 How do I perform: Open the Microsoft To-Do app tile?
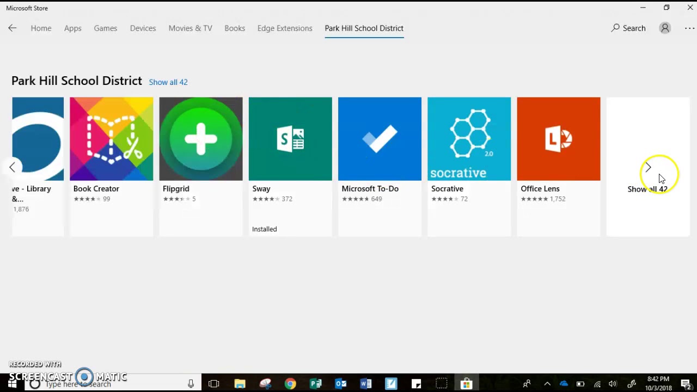[x=380, y=167]
